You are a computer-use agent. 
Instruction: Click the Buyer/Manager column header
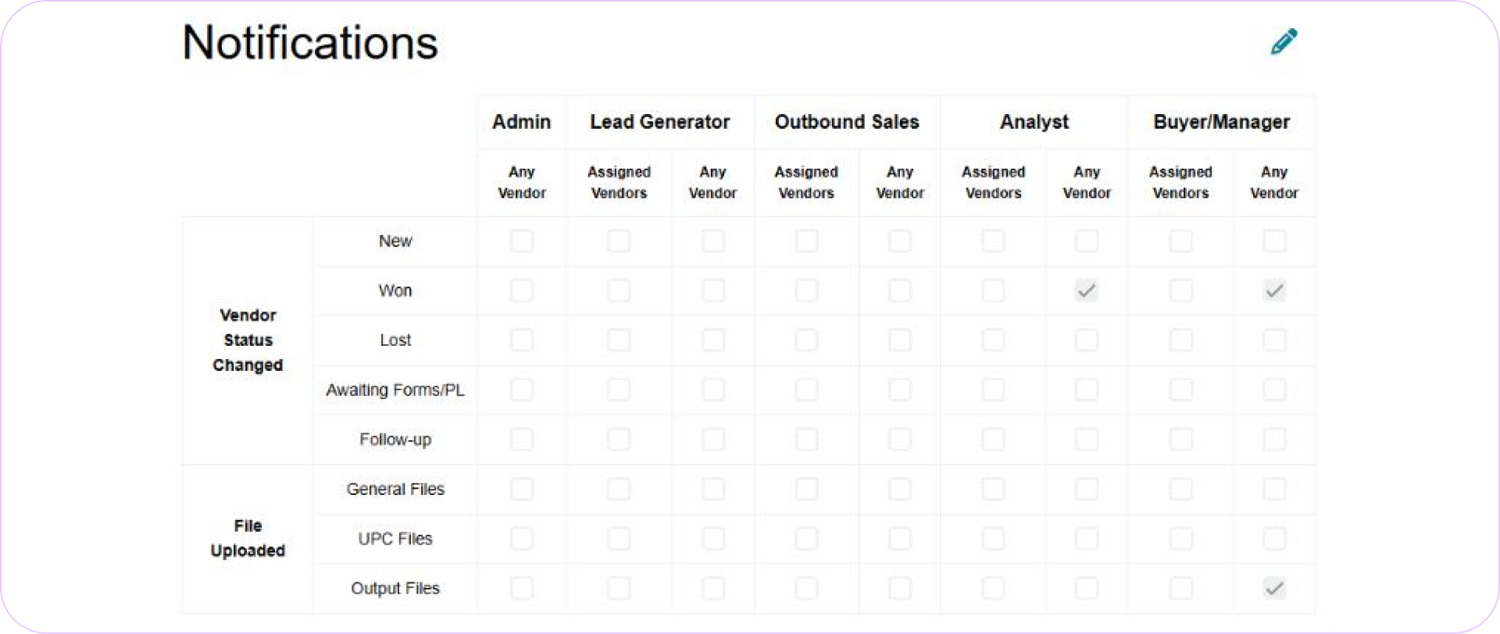click(x=1221, y=122)
